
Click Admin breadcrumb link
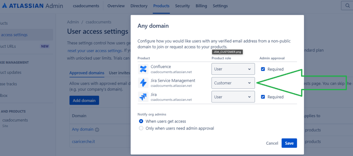(x=73, y=22)
